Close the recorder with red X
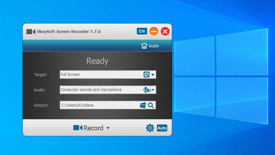 point(165,31)
